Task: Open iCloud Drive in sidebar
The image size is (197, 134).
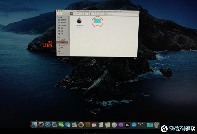Action: 62,40
